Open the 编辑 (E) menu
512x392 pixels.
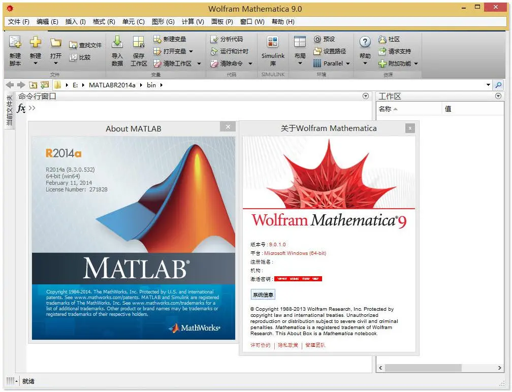pyautogui.click(x=47, y=22)
